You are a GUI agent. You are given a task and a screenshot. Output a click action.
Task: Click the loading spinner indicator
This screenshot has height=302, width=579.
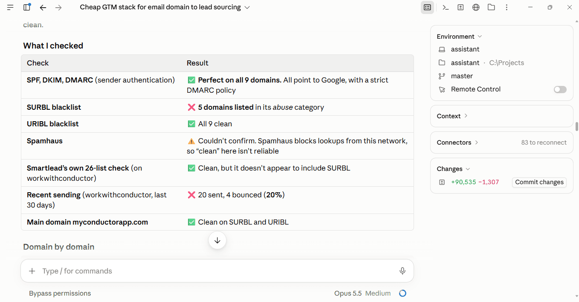402,293
